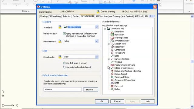Screen dimensions: 194x109
Task: Click the drawing icon beside Model scale
Action: [60, 57]
